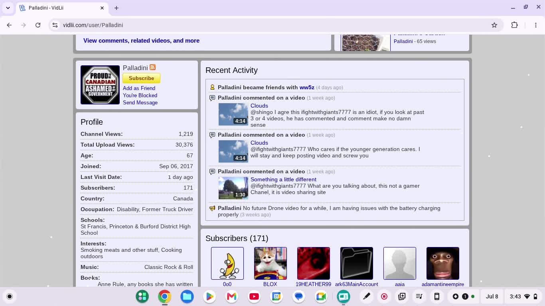Image resolution: width=545 pixels, height=306 pixels.
Task: Open subscriber 19HEATHER99 red avatar
Action: [x=314, y=263]
